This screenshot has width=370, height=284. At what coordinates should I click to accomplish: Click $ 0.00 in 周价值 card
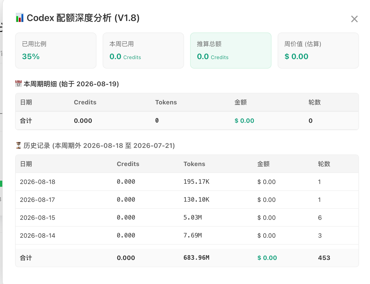296,57
